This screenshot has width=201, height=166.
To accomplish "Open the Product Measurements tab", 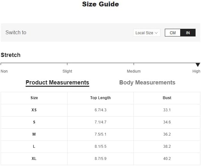I will tap(57, 83).
